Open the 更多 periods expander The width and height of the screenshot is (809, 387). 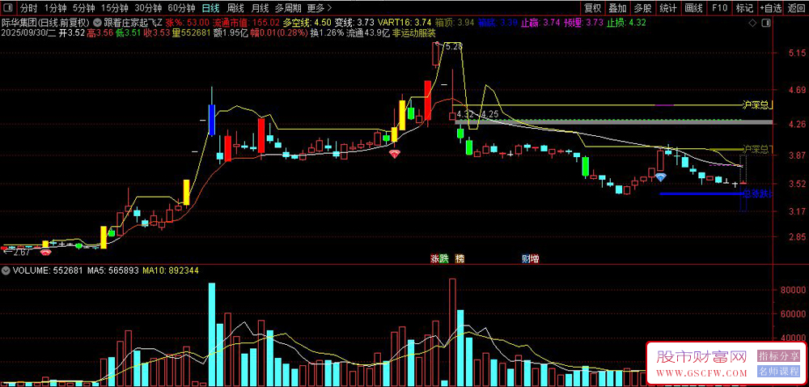pos(319,8)
